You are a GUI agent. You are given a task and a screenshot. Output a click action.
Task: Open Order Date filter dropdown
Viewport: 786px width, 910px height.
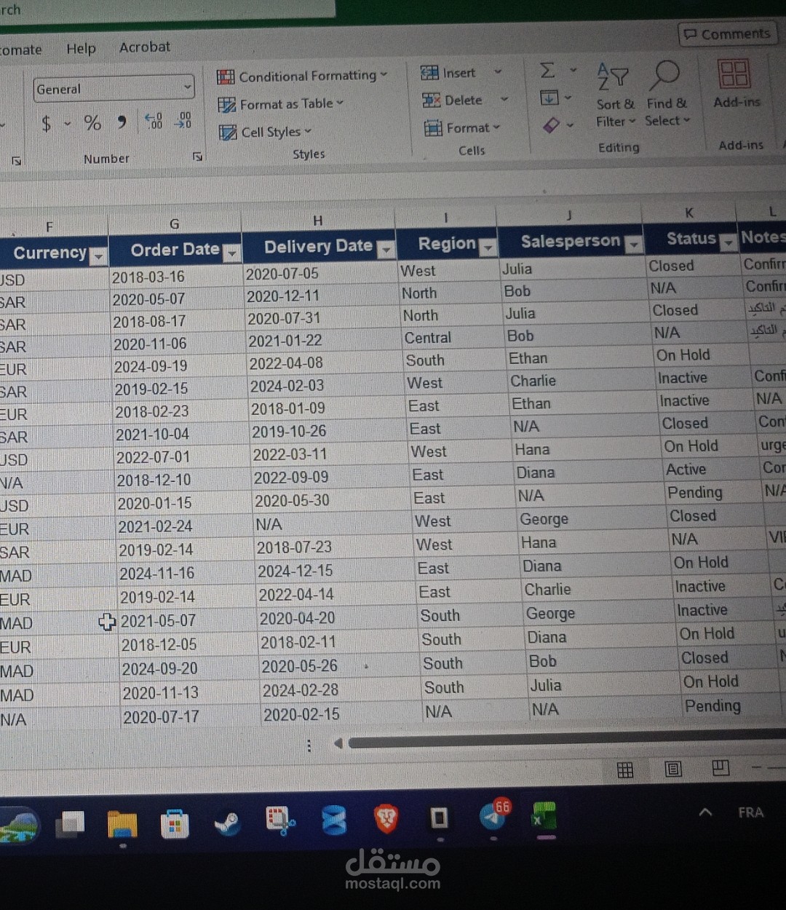[231, 253]
